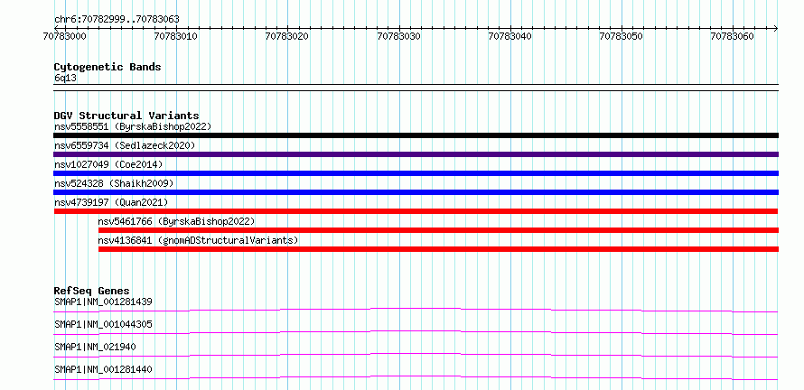Open variant nsv1027049 (Coe2014) label
This screenshot has height=390, width=804.
click(x=108, y=164)
